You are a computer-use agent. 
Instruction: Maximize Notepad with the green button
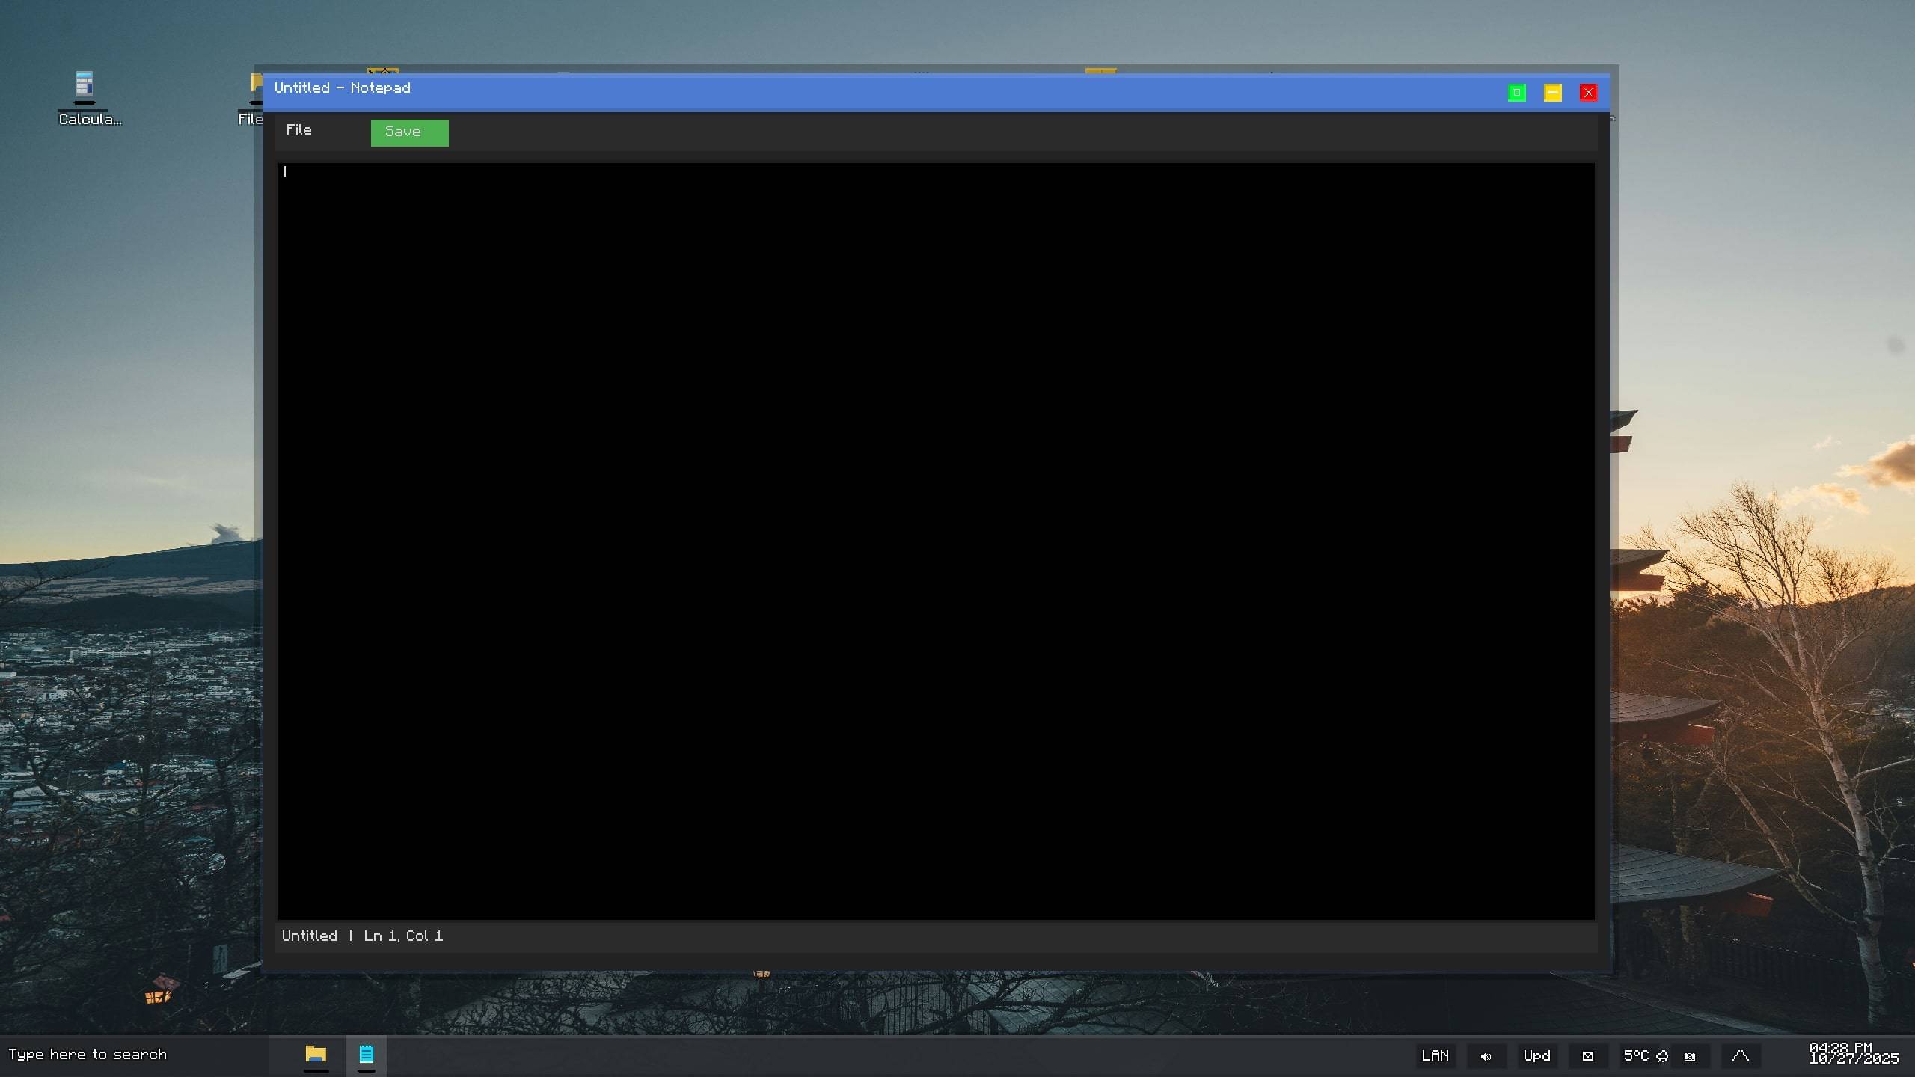tap(1516, 93)
